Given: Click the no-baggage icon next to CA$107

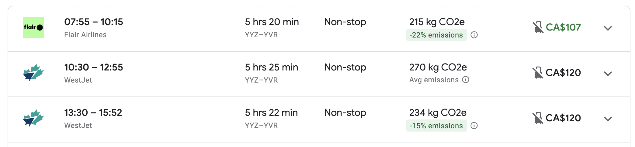Looking at the screenshot, I should click(x=538, y=28).
